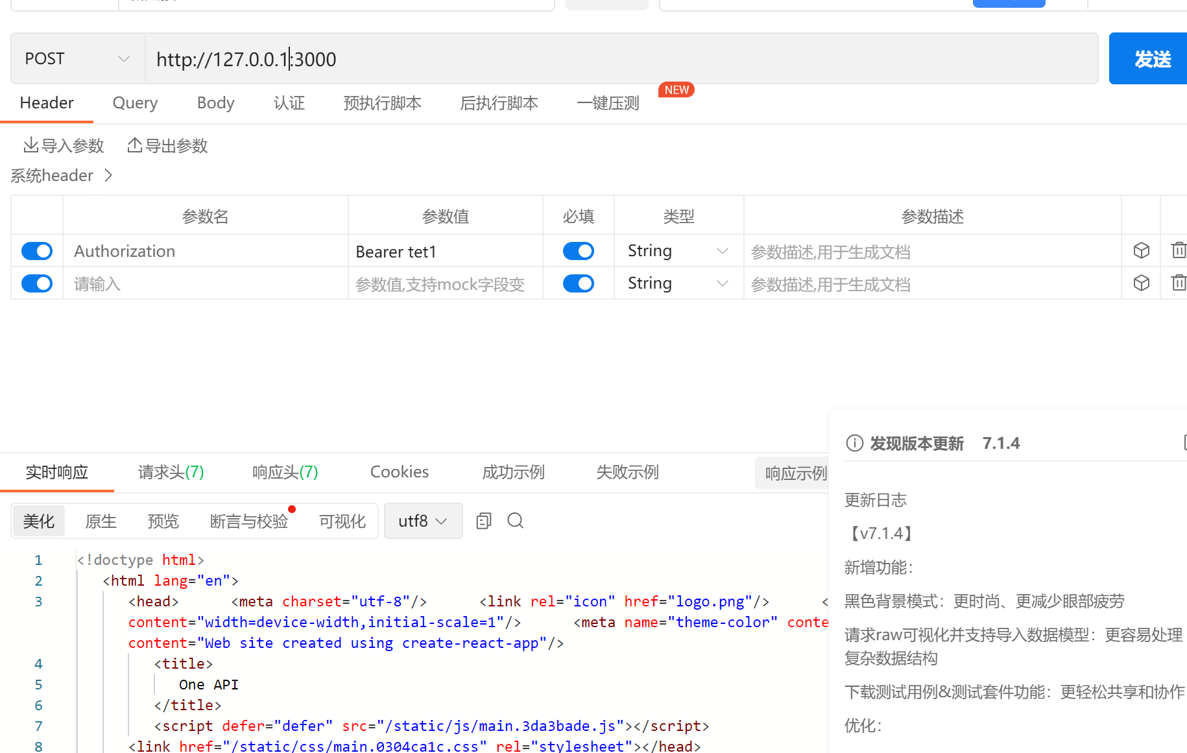Click the version update info icon
1187x753 pixels.
pyautogui.click(x=854, y=442)
